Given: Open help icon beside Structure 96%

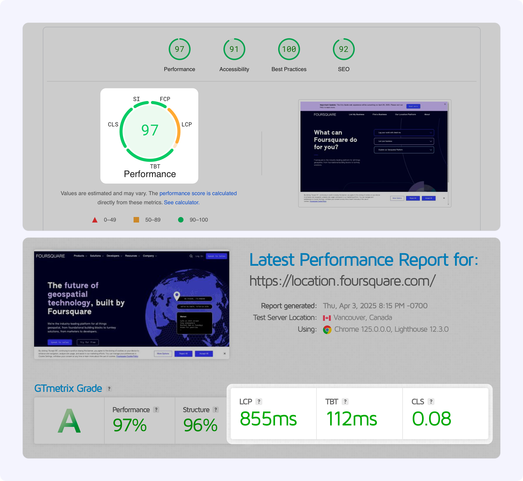Looking at the screenshot, I should (x=216, y=410).
